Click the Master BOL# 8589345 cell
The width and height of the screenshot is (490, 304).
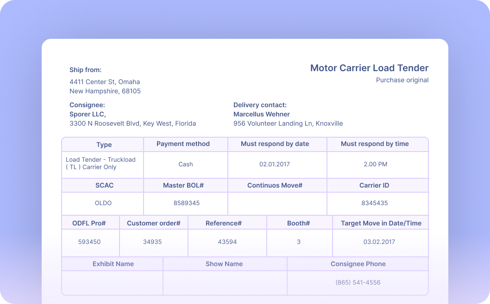(x=186, y=203)
